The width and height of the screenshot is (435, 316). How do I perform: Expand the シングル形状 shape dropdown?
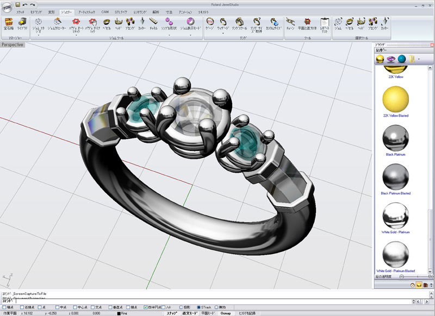[169, 34]
